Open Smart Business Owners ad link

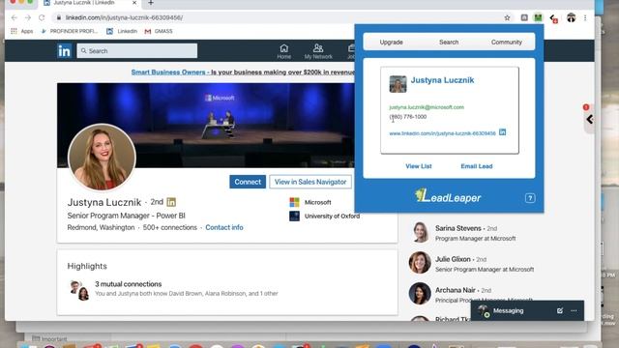(x=243, y=72)
